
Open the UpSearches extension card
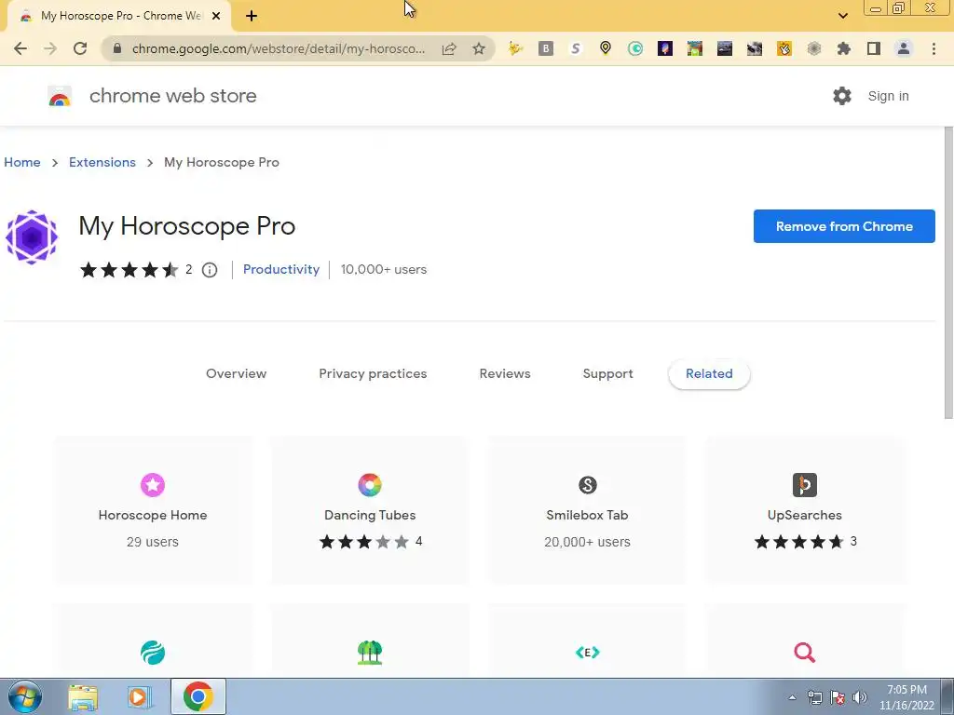click(x=804, y=509)
